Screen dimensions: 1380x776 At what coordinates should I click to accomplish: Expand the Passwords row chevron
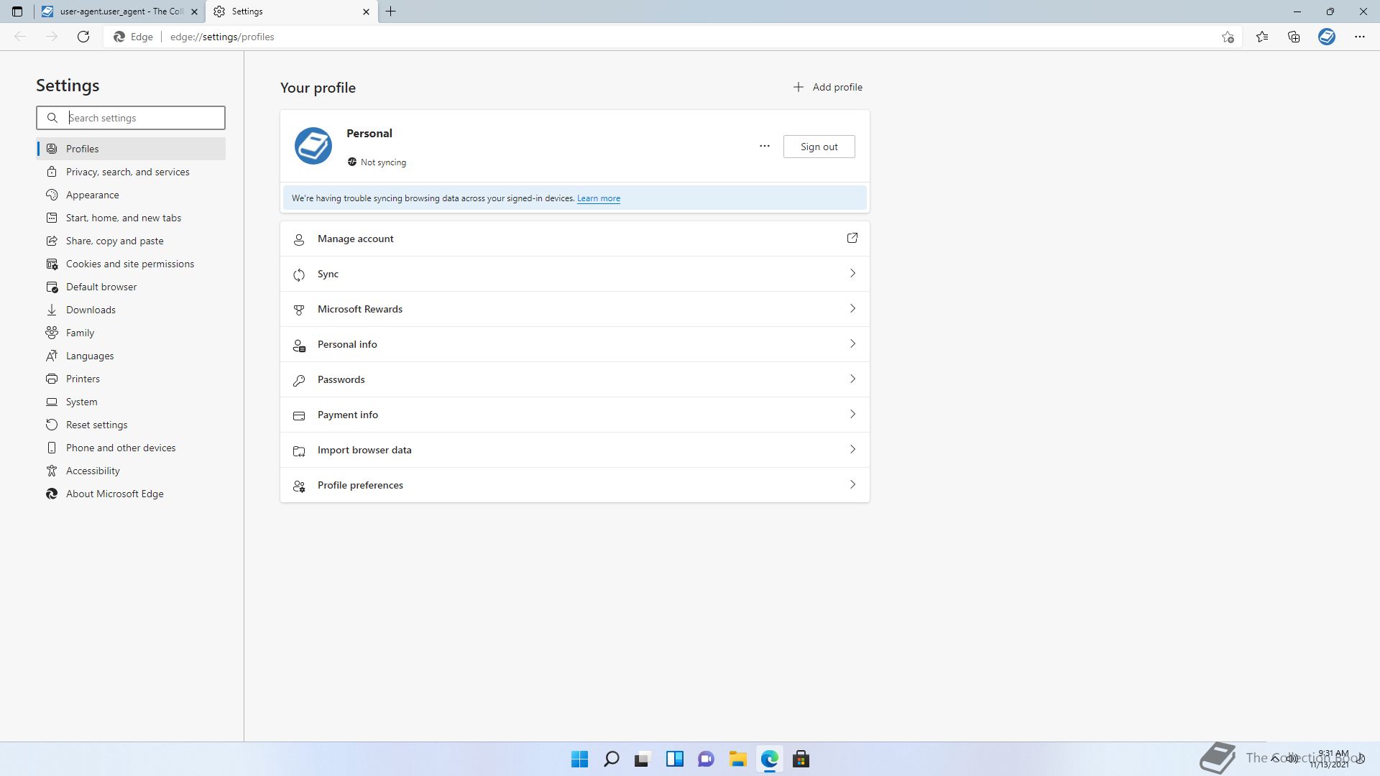(852, 379)
